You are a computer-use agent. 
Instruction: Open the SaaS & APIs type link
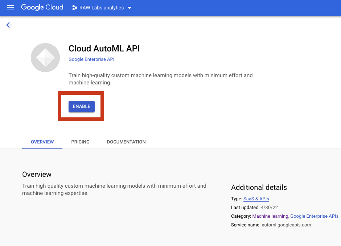click(x=256, y=199)
